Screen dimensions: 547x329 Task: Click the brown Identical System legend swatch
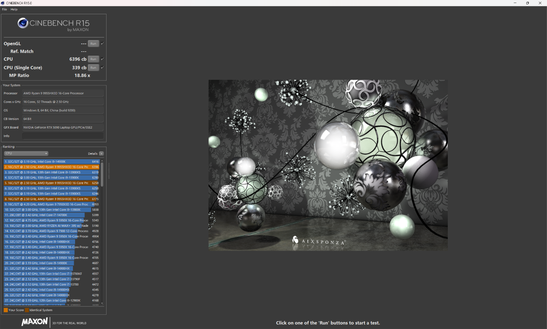pos(27,310)
